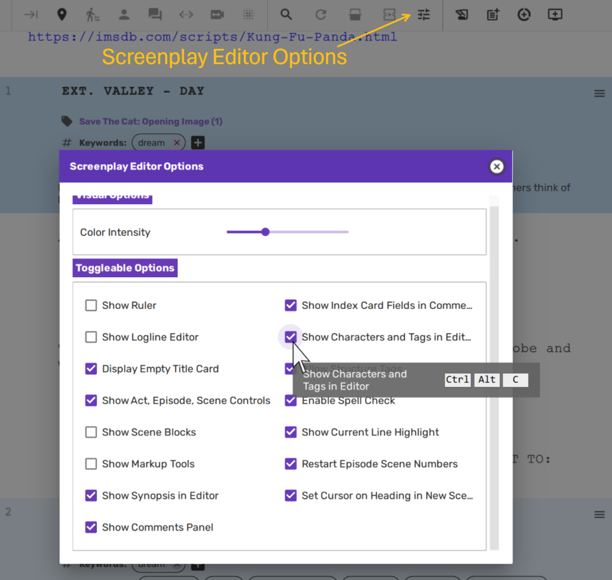Open the search magnifier tool
Screen dimensions: 612x580
[286, 14]
